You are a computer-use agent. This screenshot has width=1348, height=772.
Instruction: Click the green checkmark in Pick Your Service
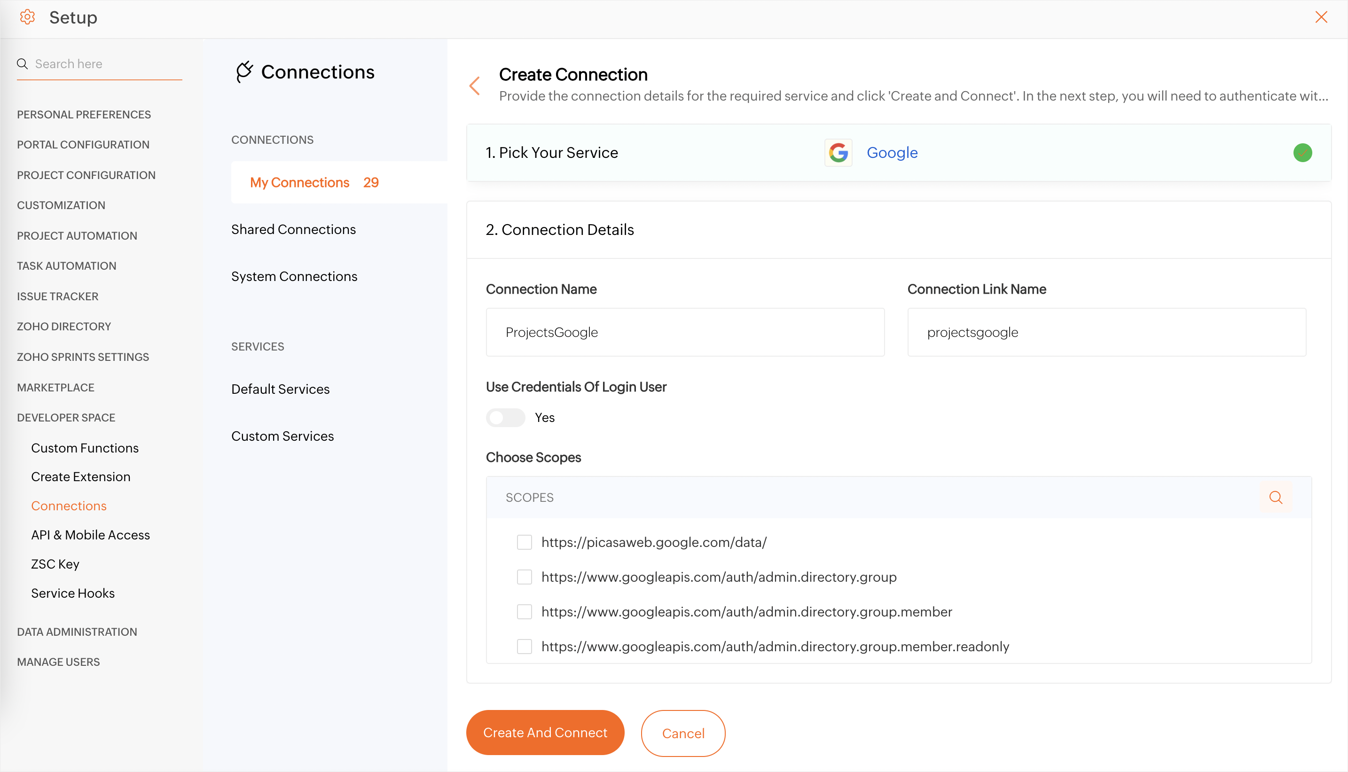click(x=1302, y=153)
